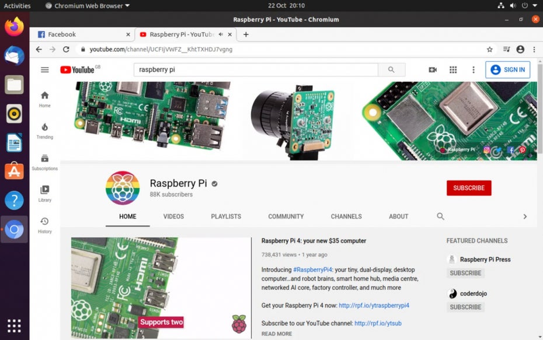Click READ MORE under video description
Screen dimensions: 543x340
(x=277, y=334)
